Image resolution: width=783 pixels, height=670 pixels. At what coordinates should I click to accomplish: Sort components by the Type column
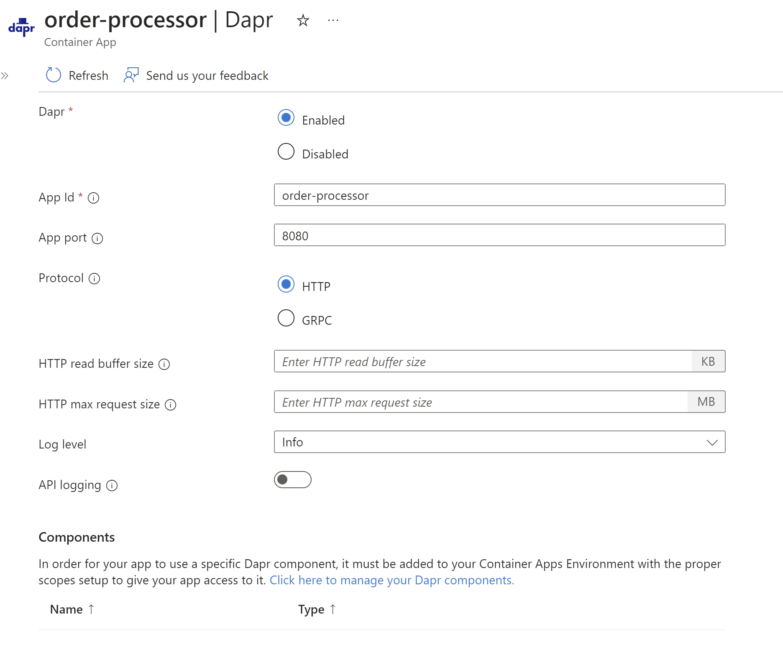(317, 609)
